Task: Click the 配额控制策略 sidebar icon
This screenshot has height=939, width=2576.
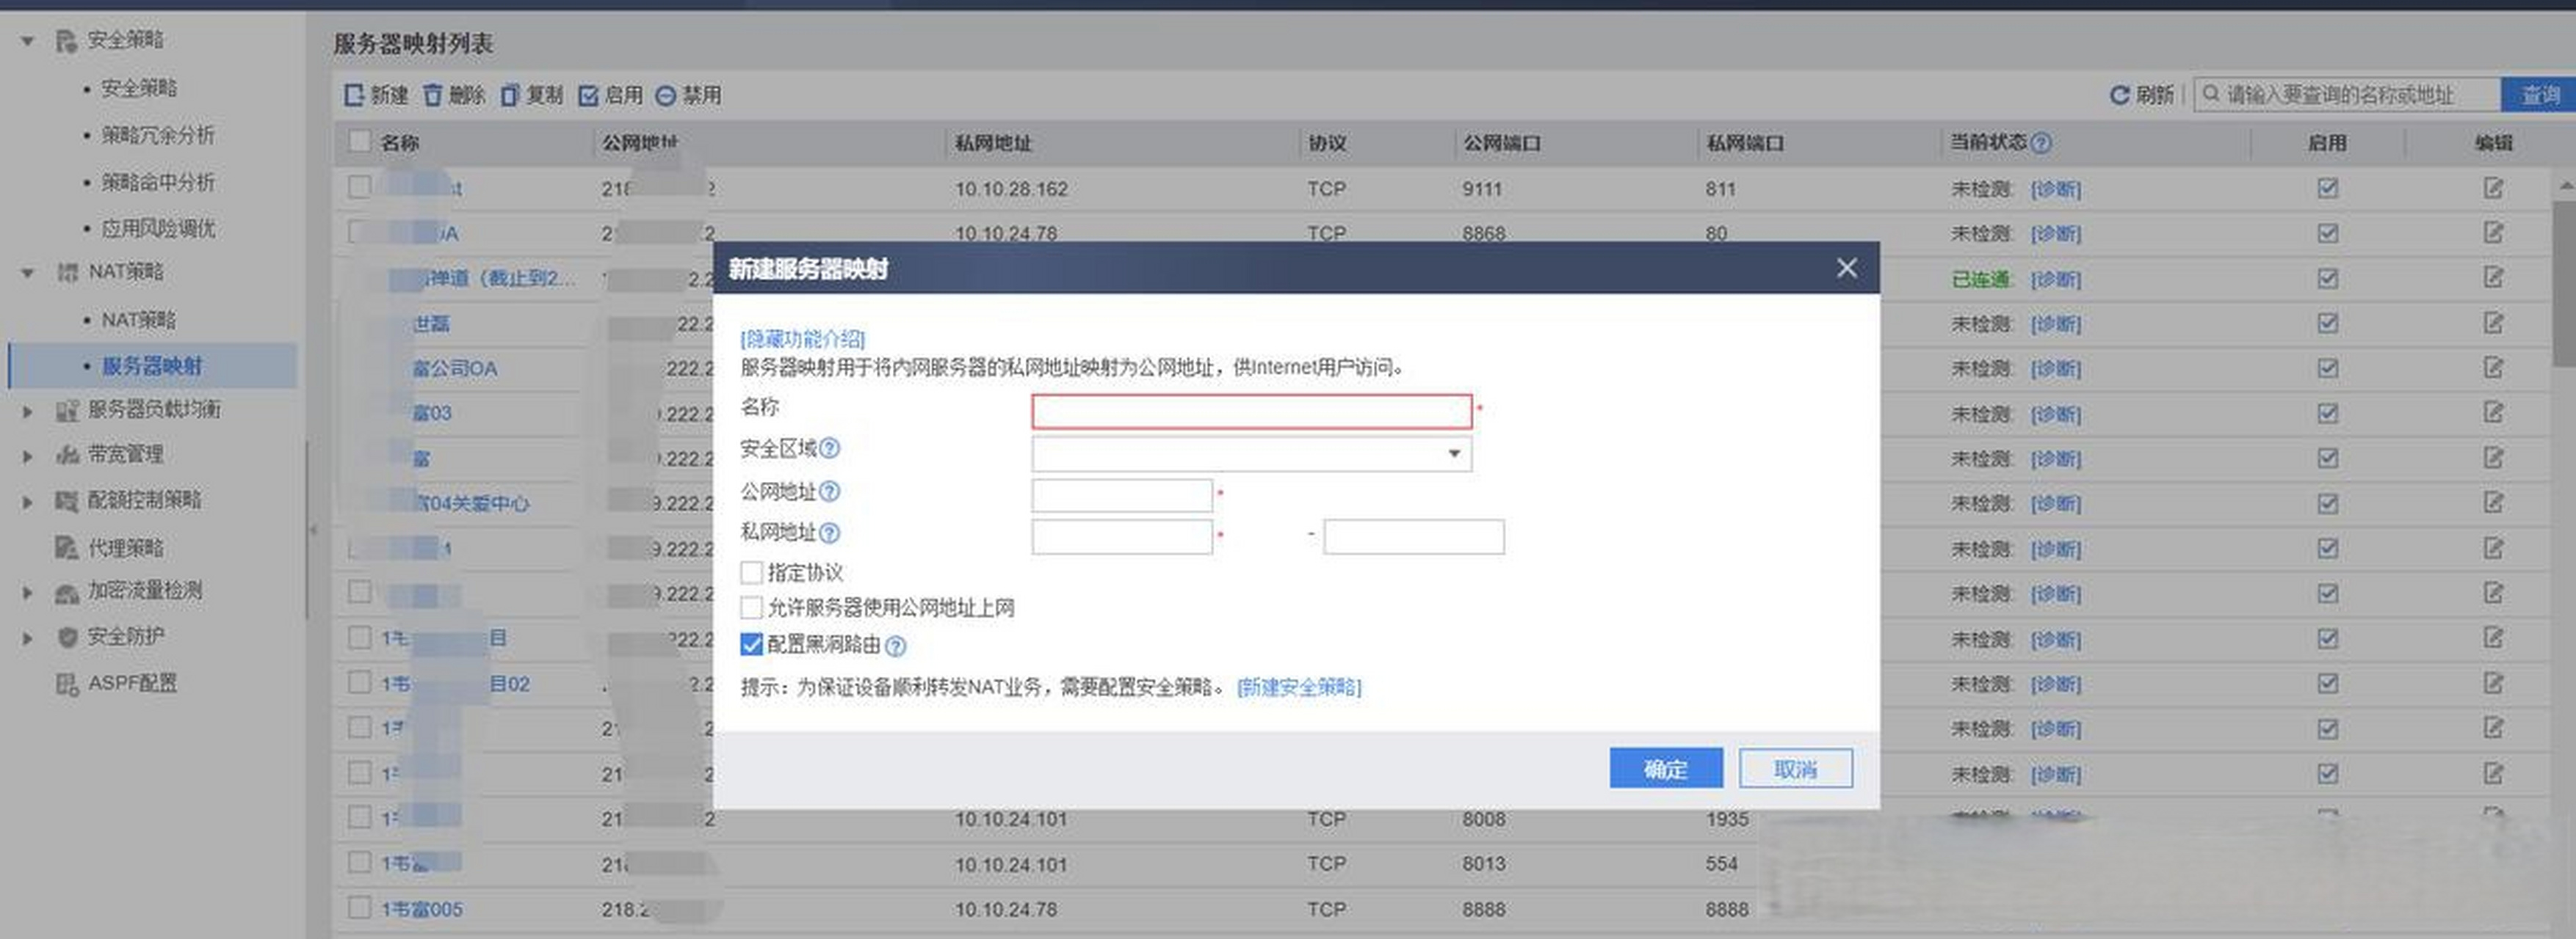Action: click(x=66, y=500)
